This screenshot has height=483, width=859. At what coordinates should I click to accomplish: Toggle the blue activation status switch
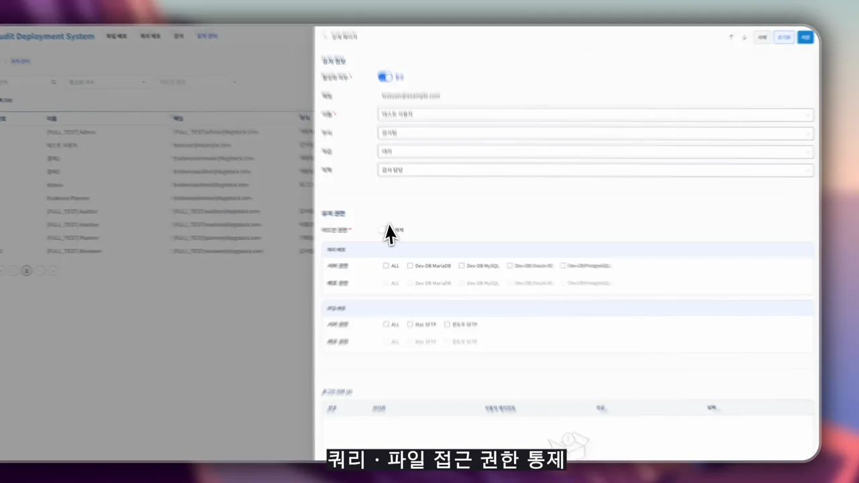(385, 77)
